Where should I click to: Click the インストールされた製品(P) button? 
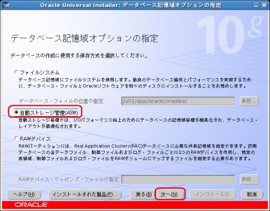85,194
